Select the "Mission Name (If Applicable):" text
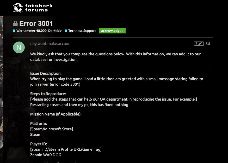Image resolution: width=228 pixels, height=163 pixels. tap(56, 114)
